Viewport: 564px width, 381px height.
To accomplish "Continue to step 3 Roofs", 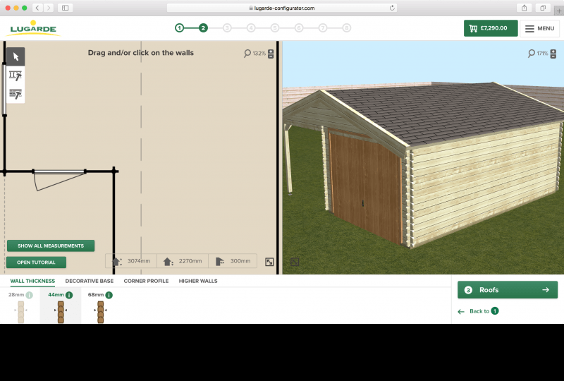I will 507,290.
